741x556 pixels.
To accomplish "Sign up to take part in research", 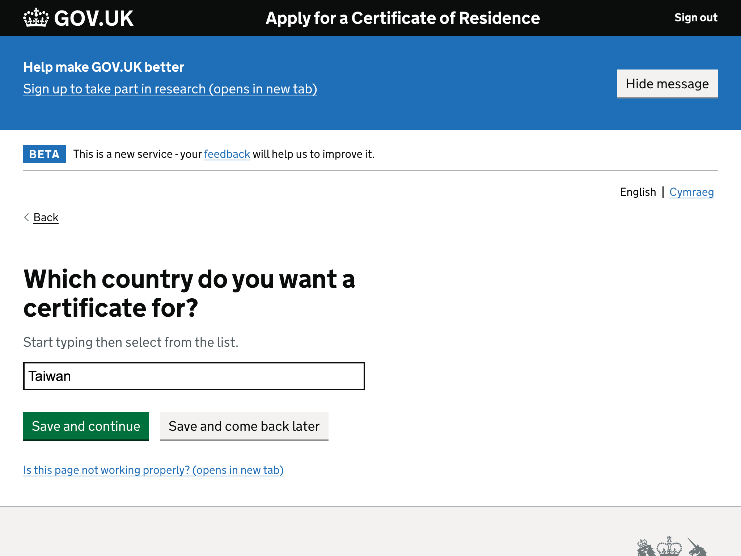I will [x=170, y=89].
